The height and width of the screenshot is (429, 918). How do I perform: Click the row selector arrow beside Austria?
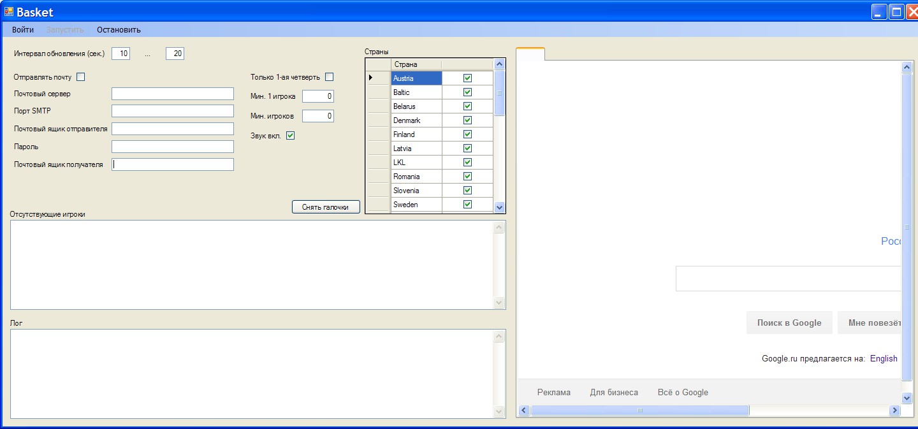point(378,78)
